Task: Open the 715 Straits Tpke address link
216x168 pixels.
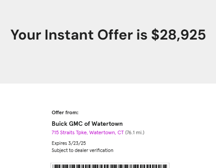Action: coord(88,132)
